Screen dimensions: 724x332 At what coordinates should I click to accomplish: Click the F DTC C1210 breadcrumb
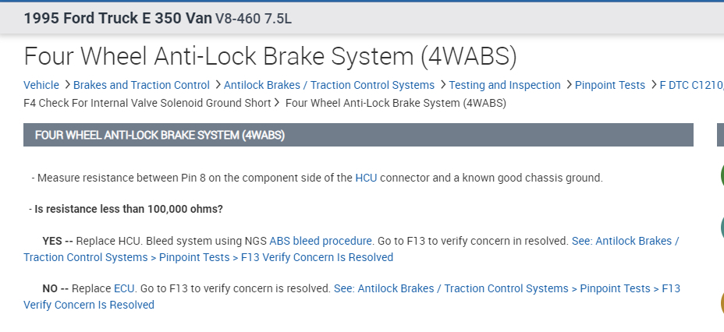click(691, 85)
